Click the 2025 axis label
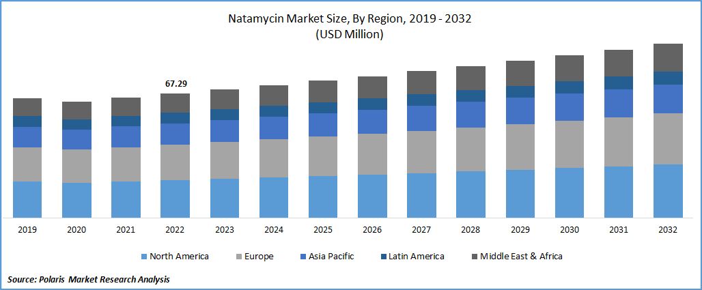This screenshot has width=702, height=290. click(323, 229)
